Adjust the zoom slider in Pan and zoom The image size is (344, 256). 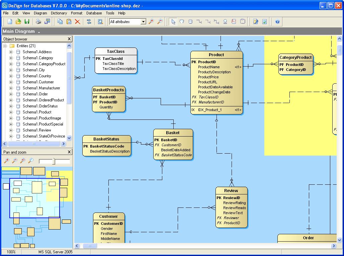pyautogui.click(x=54, y=161)
